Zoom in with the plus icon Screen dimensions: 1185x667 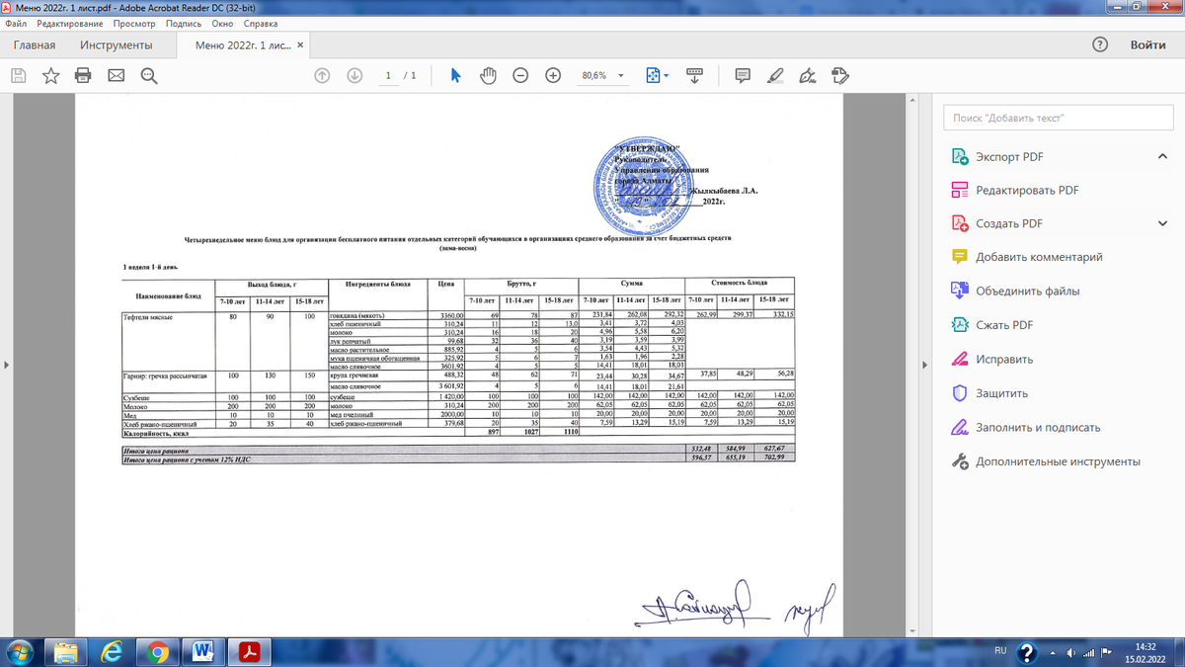[553, 76]
